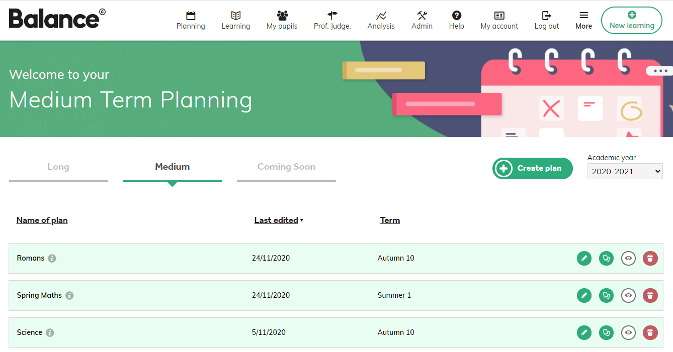Click the 5/11/2020 date cell

269,332
